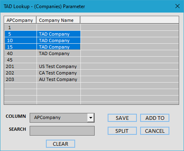Viewport: 184px width, 151px height.
Task: Sort by APCompany column header
Action: [x=20, y=20]
